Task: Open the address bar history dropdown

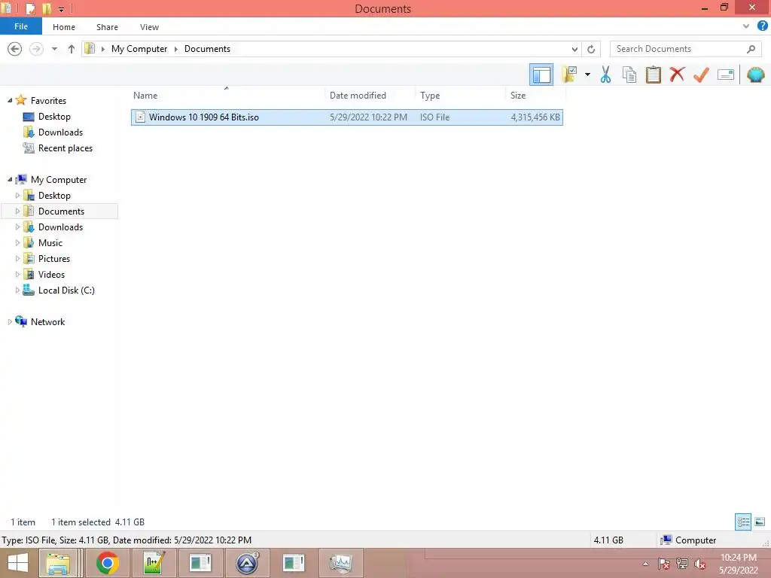Action: click(x=574, y=49)
